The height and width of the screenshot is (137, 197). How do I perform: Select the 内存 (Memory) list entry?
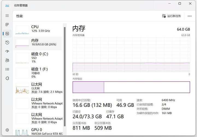pos(39,42)
